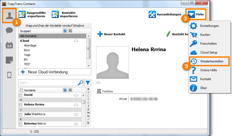Select Cloud Setup from the menu

[x=209, y=52]
